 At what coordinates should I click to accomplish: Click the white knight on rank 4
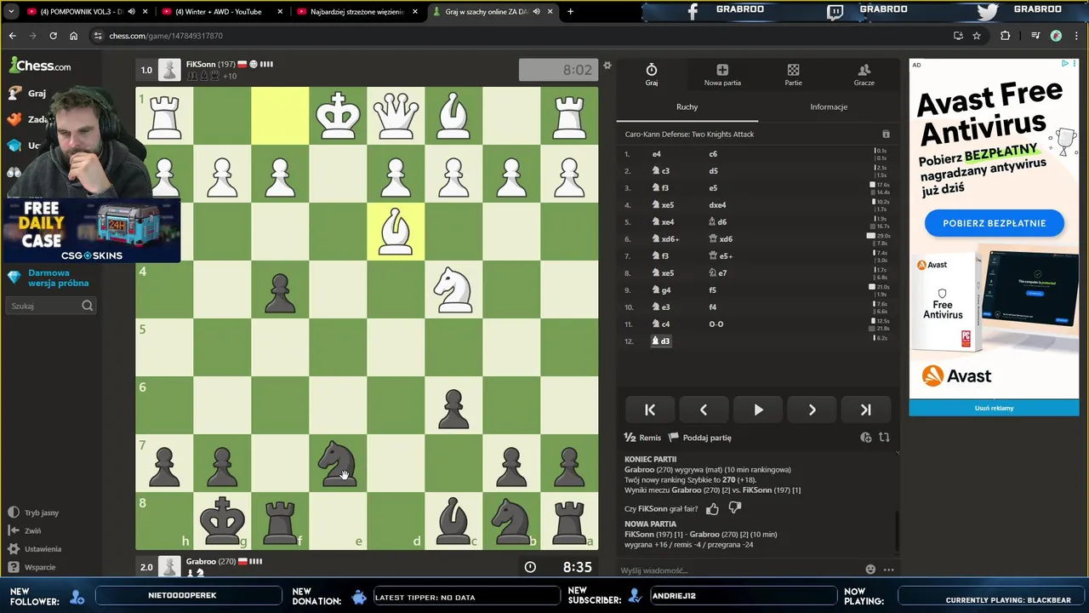(x=453, y=289)
